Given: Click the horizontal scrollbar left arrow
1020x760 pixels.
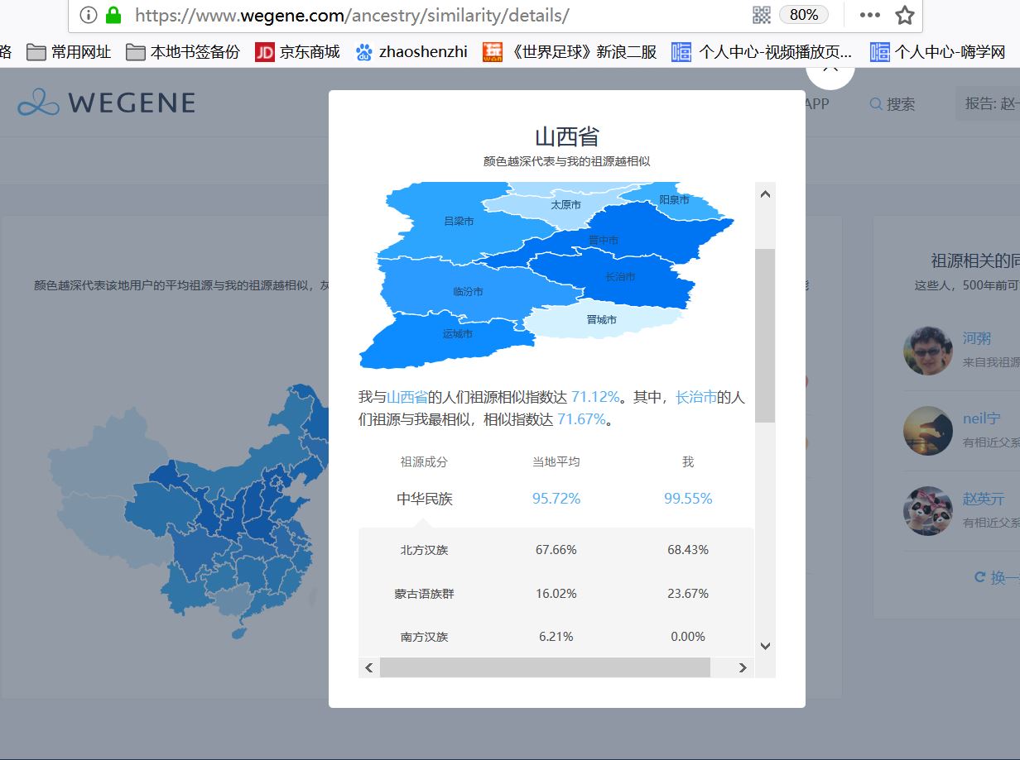Looking at the screenshot, I should click(x=369, y=667).
